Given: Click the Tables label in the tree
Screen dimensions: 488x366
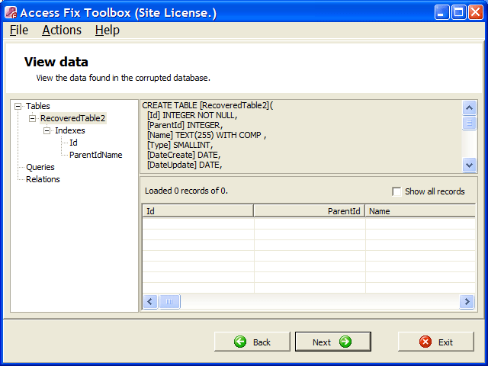Looking at the screenshot, I should point(38,106).
